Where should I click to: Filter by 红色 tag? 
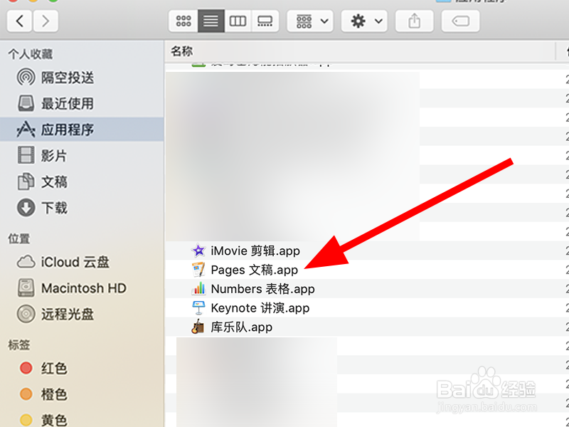(x=82, y=368)
